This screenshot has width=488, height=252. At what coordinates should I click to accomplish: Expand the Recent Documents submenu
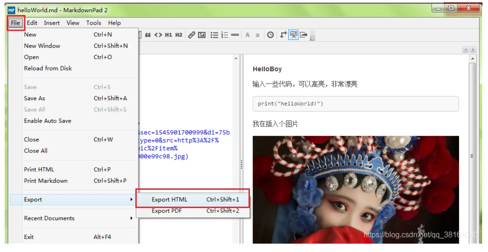[x=74, y=218]
